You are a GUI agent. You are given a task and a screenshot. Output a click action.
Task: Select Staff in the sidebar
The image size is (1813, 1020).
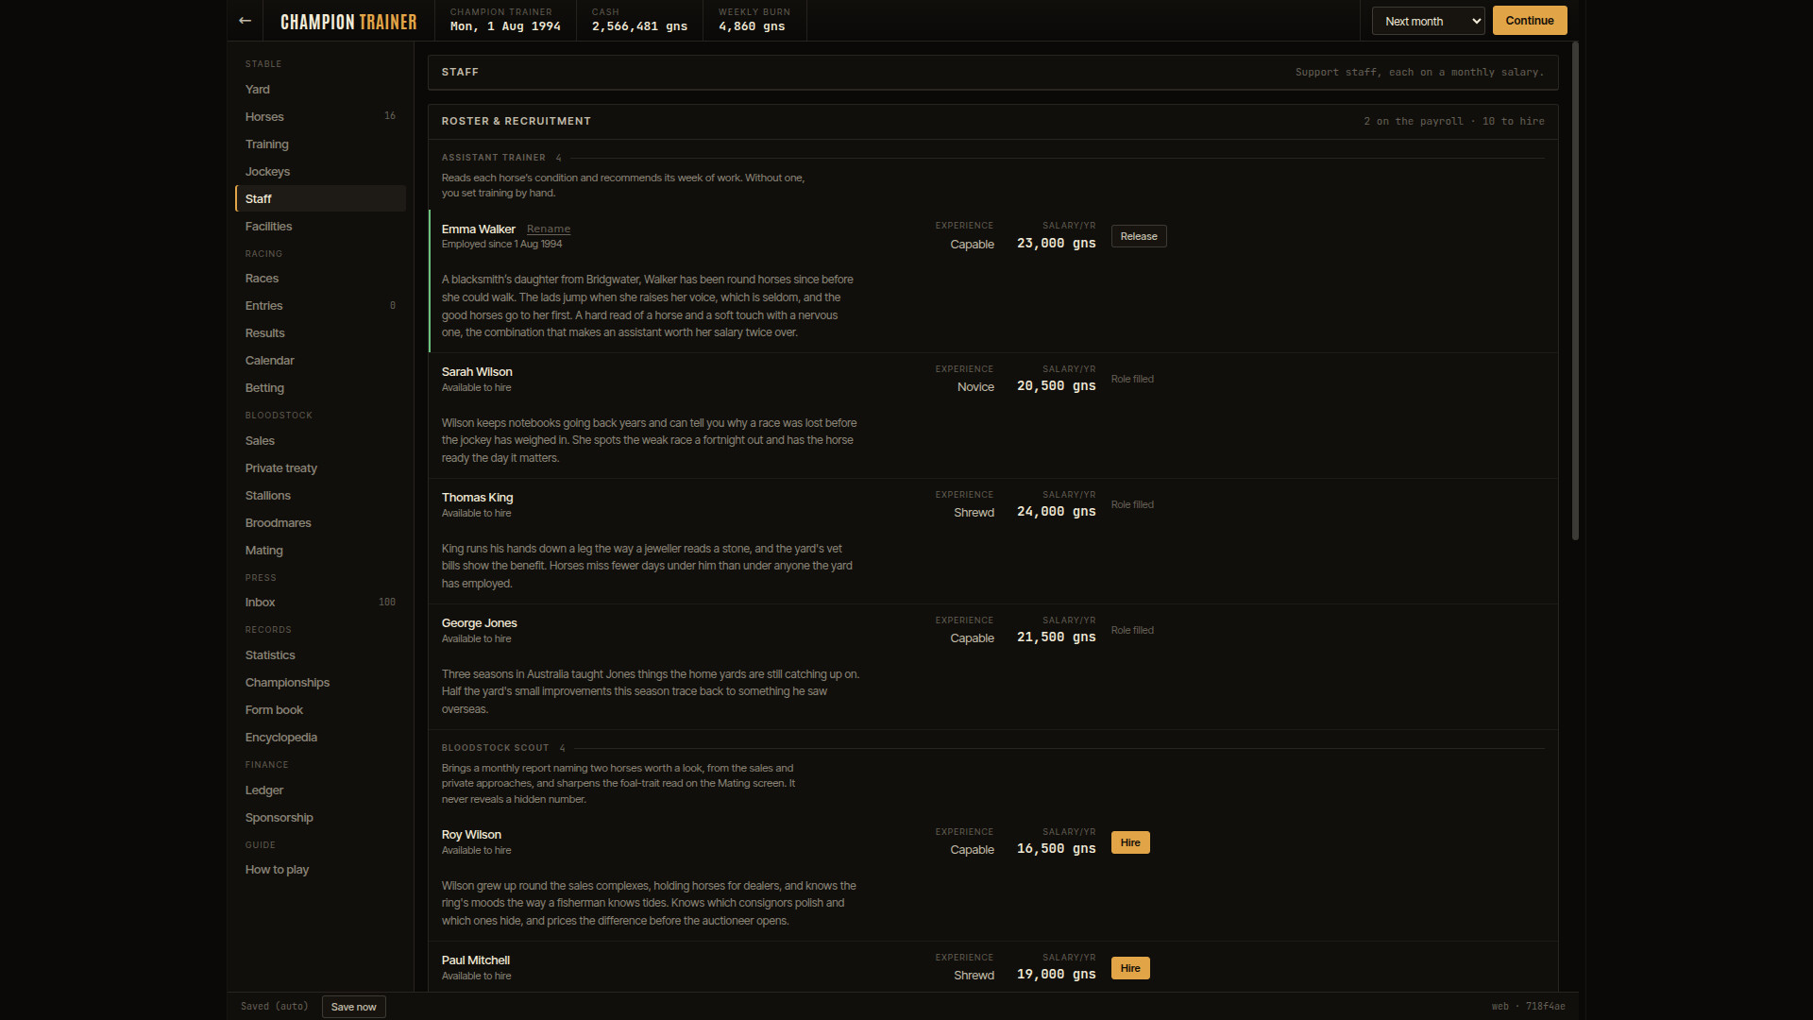tap(320, 199)
